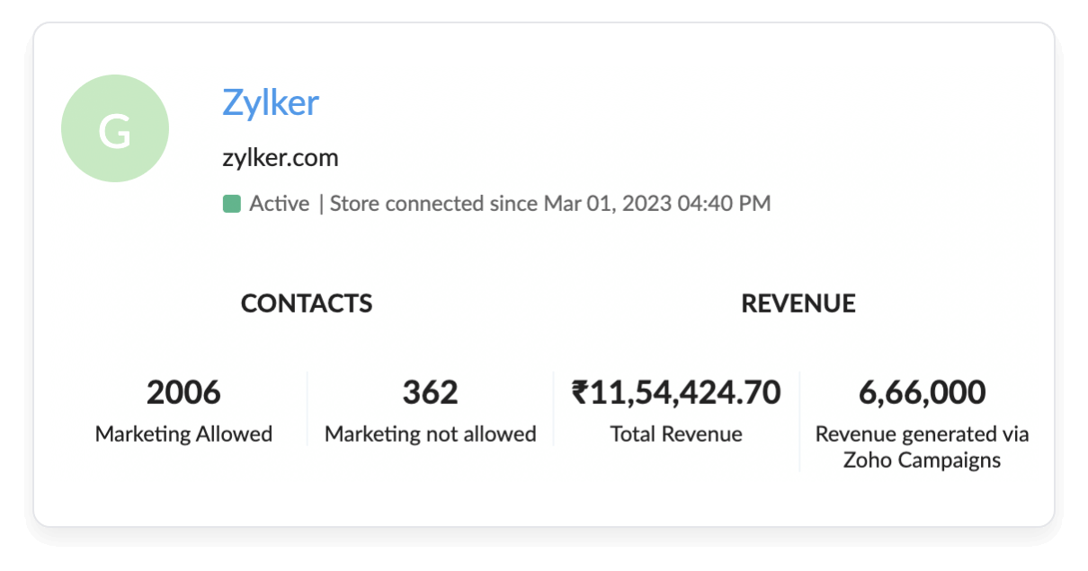Click the Marketing not allowed label
Image resolution: width=1088 pixels, height=571 pixels.
click(x=430, y=434)
